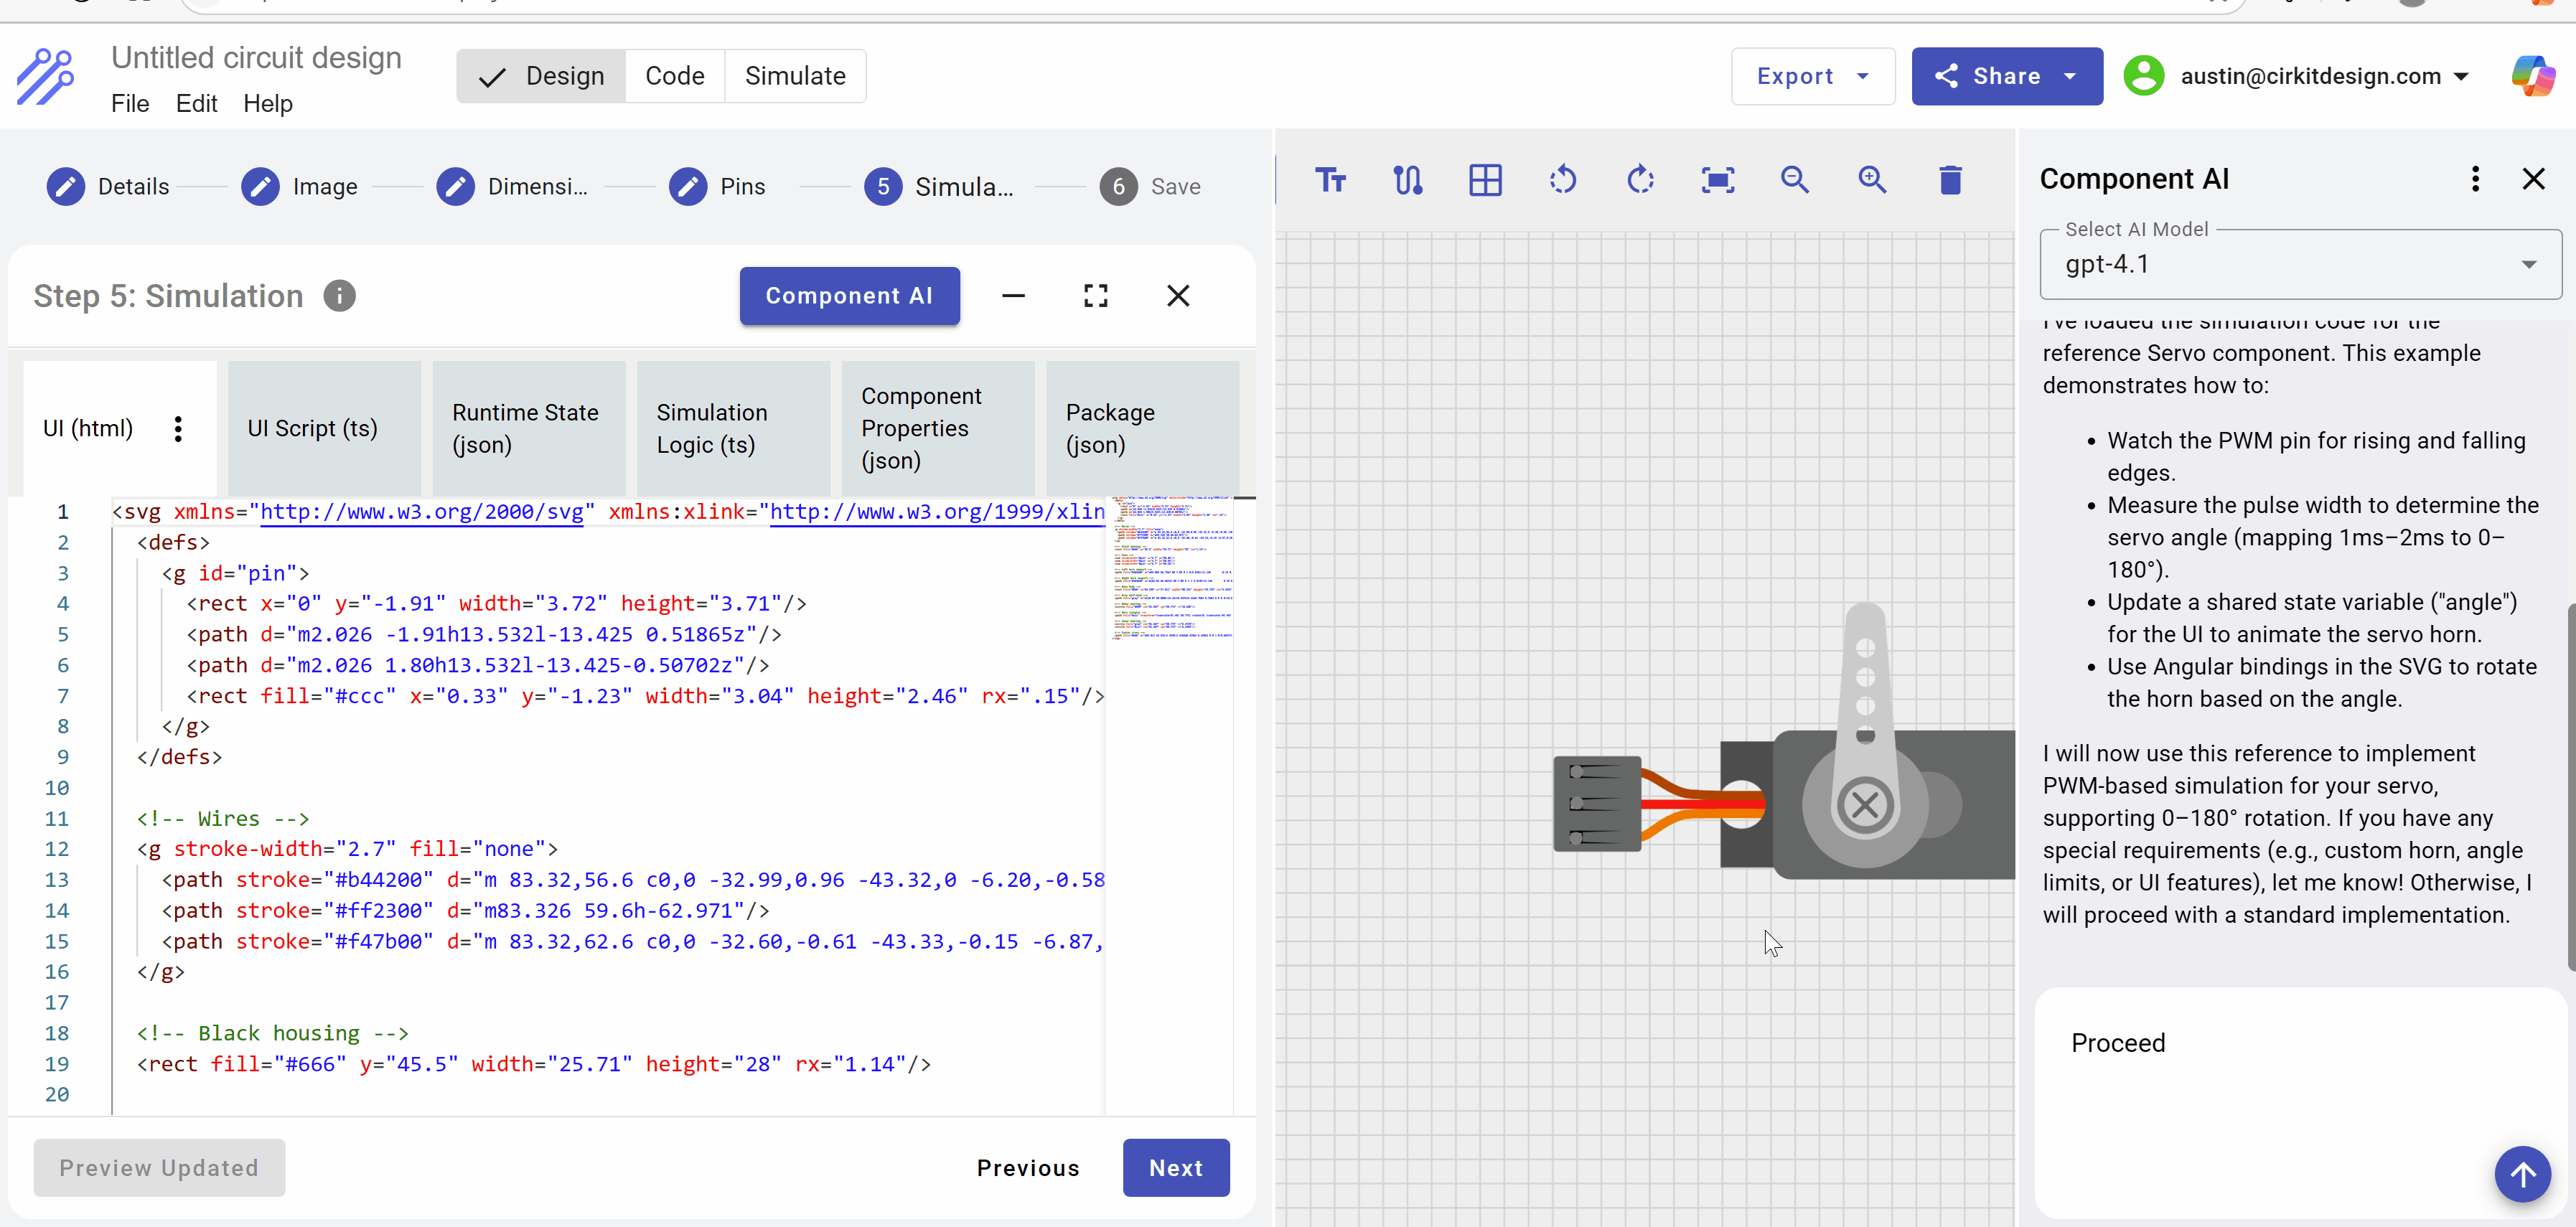This screenshot has height=1227, width=2576.
Task: Go to the Dimensions step pencil icon
Action: click(455, 187)
